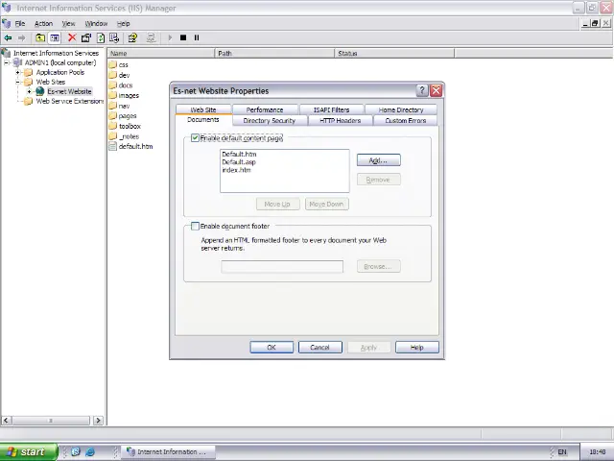The height and width of the screenshot is (461, 614).
Task: Switch to the Directory Security tab
Action: point(270,120)
